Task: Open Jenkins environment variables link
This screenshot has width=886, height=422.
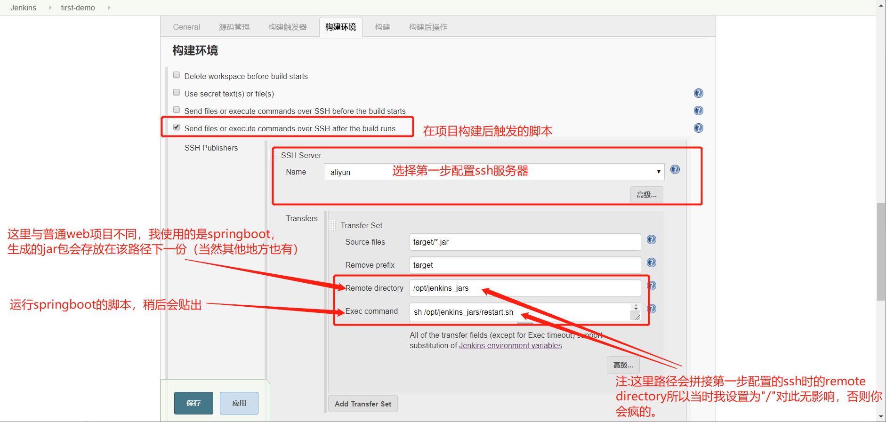Action: [510, 346]
